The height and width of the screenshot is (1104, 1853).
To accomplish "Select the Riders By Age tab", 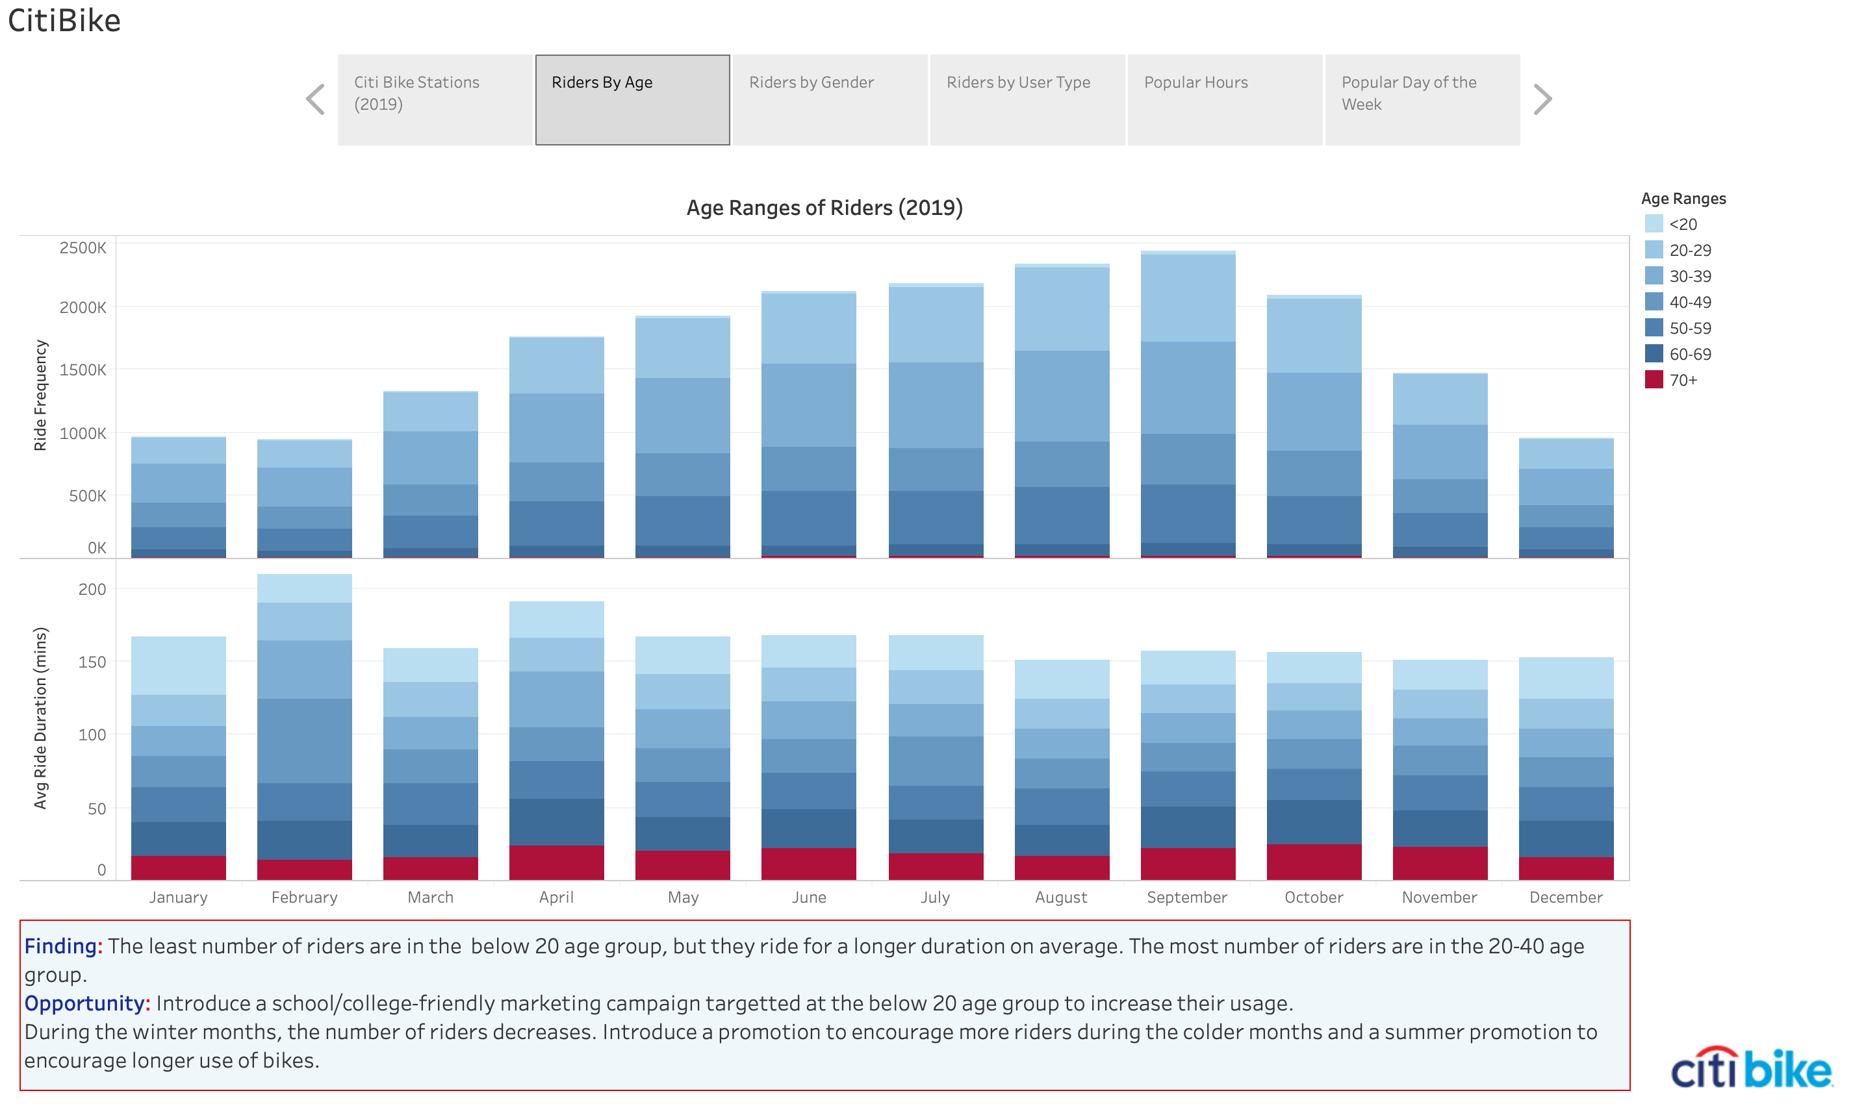I will click(x=633, y=100).
